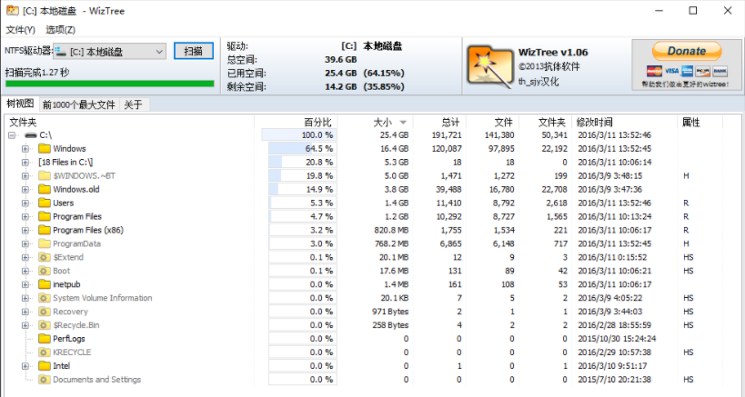Sort by the 大小 column header
The height and width of the screenshot is (397, 745).
coord(376,123)
